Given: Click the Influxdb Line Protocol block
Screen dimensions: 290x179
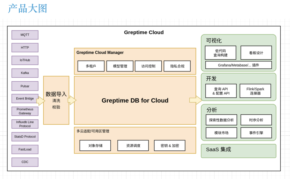Looking at the screenshot, I should point(25,124).
